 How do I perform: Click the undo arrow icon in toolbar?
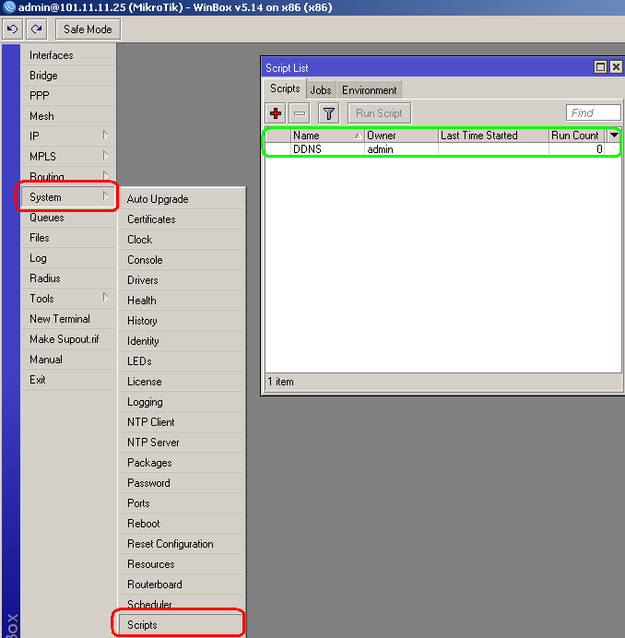pyautogui.click(x=13, y=30)
